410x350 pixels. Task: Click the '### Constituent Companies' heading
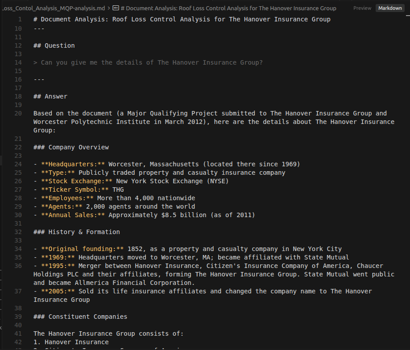80,317
